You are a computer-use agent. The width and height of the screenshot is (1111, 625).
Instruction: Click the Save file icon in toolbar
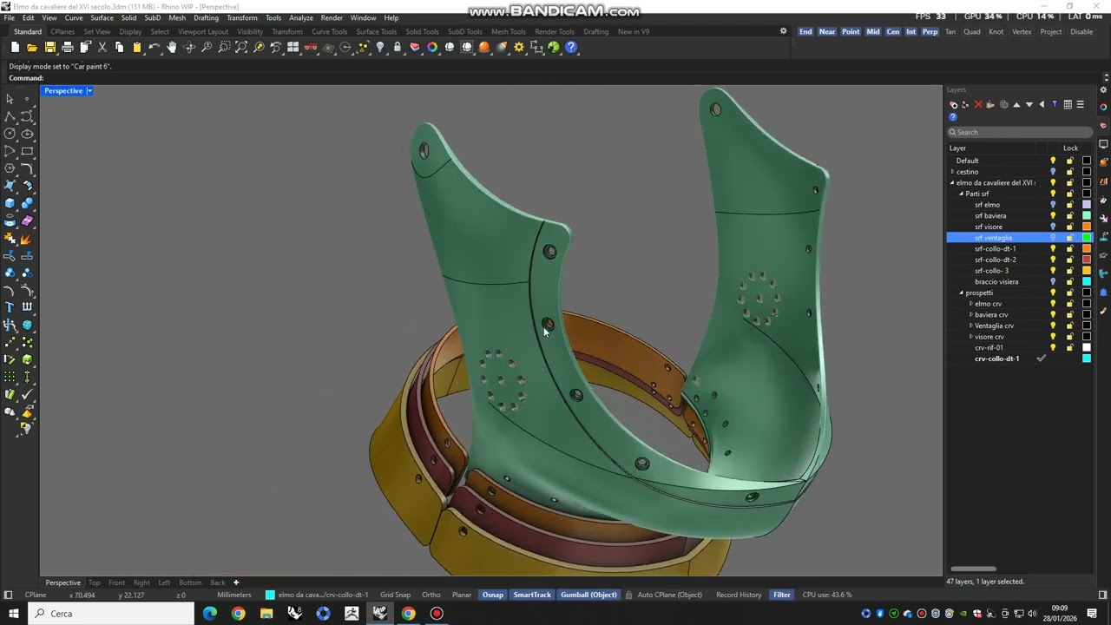49,48
